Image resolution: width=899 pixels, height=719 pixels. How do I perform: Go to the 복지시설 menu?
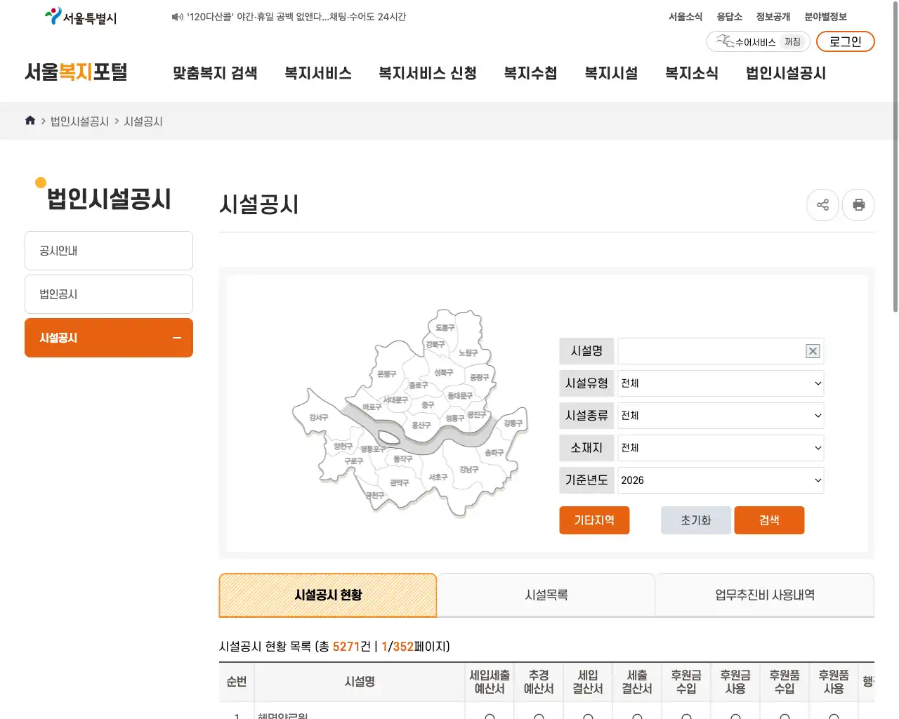(611, 73)
